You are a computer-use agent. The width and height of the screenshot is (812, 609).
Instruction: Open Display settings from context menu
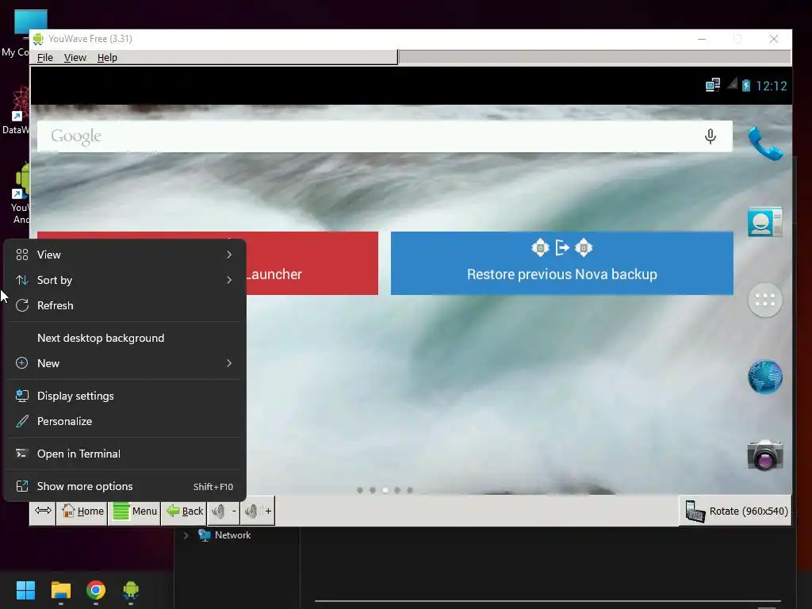click(x=124, y=396)
